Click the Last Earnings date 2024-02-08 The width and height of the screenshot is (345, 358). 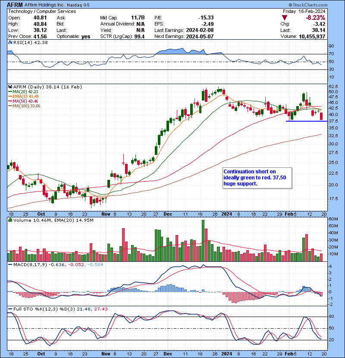coord(200,30)
